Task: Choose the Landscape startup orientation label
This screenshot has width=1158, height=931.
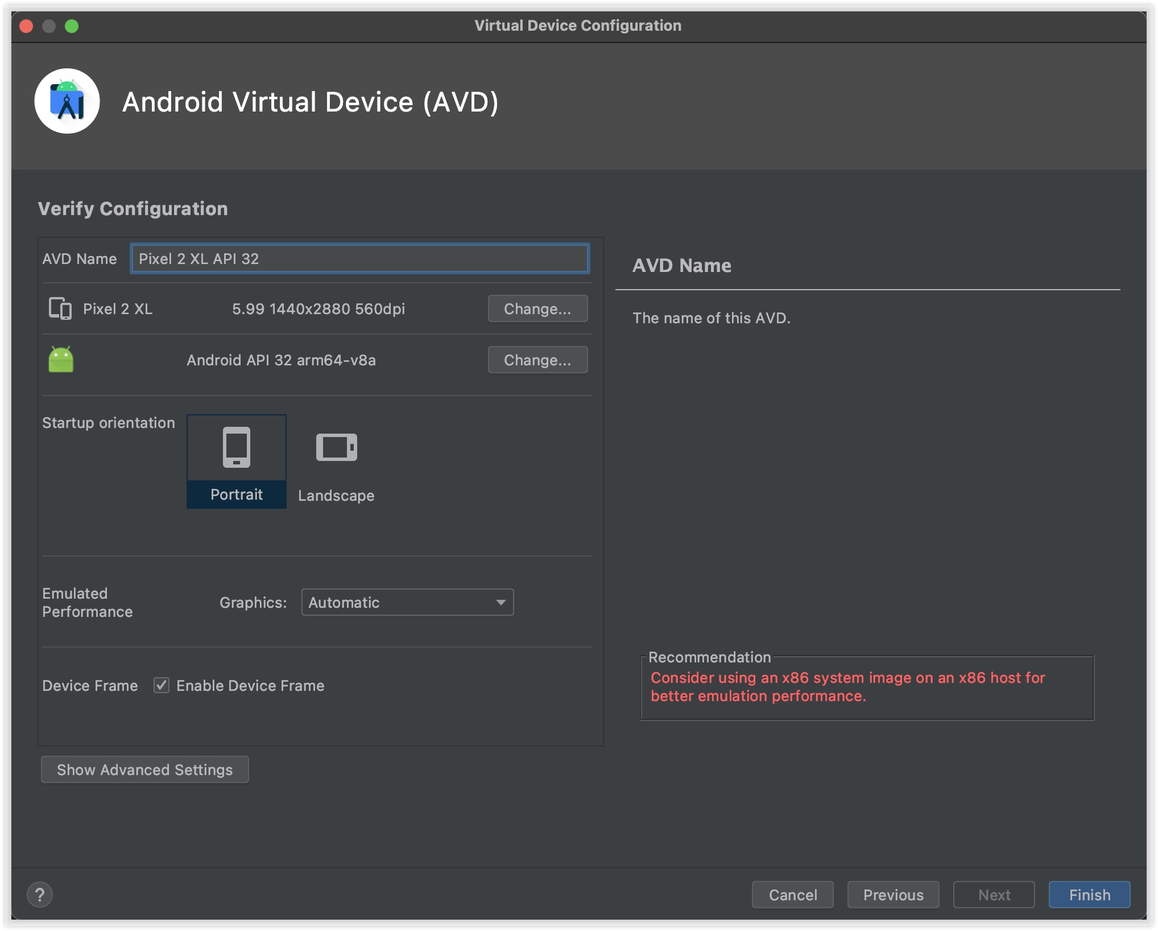Action: point(336,496)
